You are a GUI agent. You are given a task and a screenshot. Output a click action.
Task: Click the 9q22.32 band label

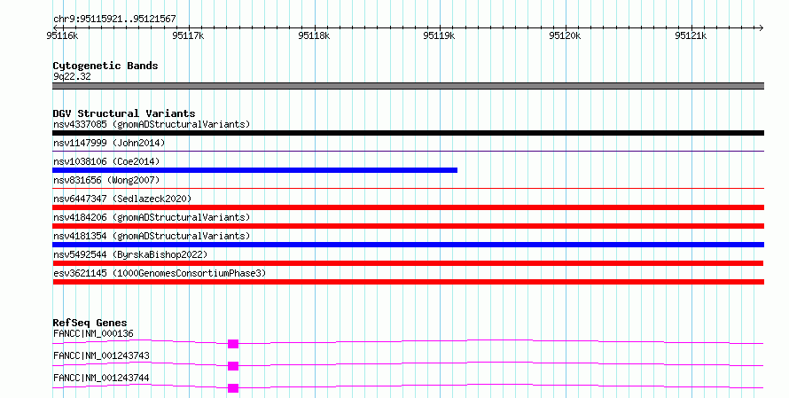[x=72, y=76]
